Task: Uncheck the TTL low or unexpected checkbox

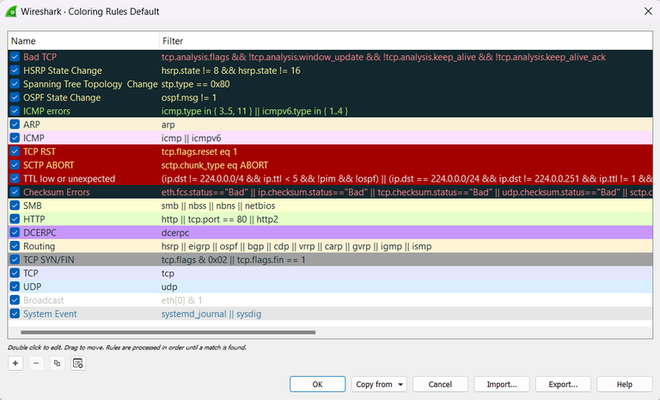Action: click(15, 178)
